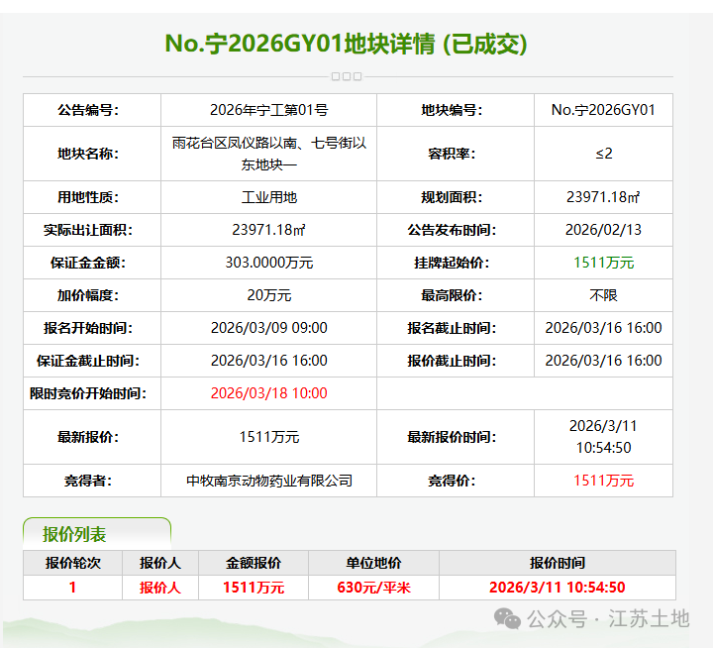Click the 公众号 · 江苏土地 watermark text

point(607,619)
